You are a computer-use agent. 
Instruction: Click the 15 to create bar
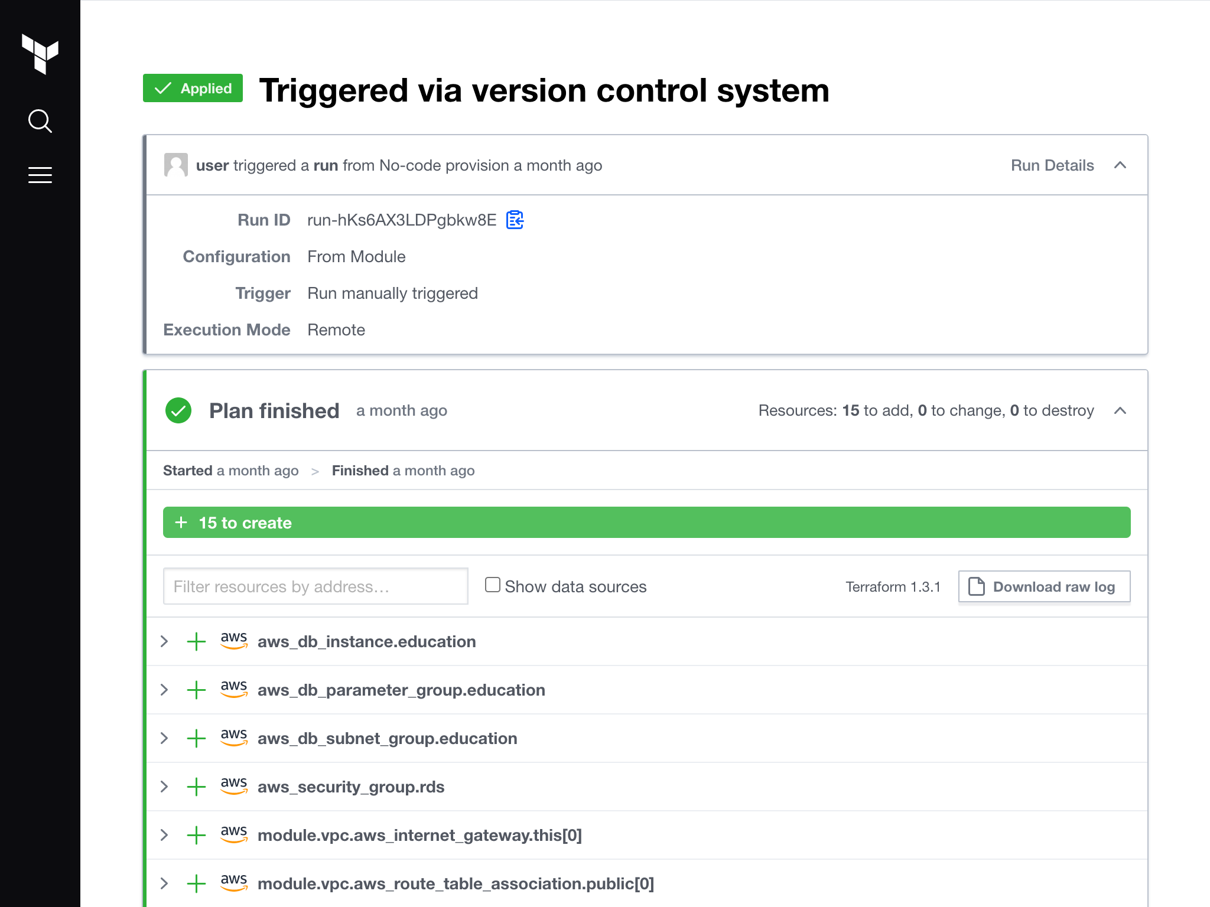646,523
